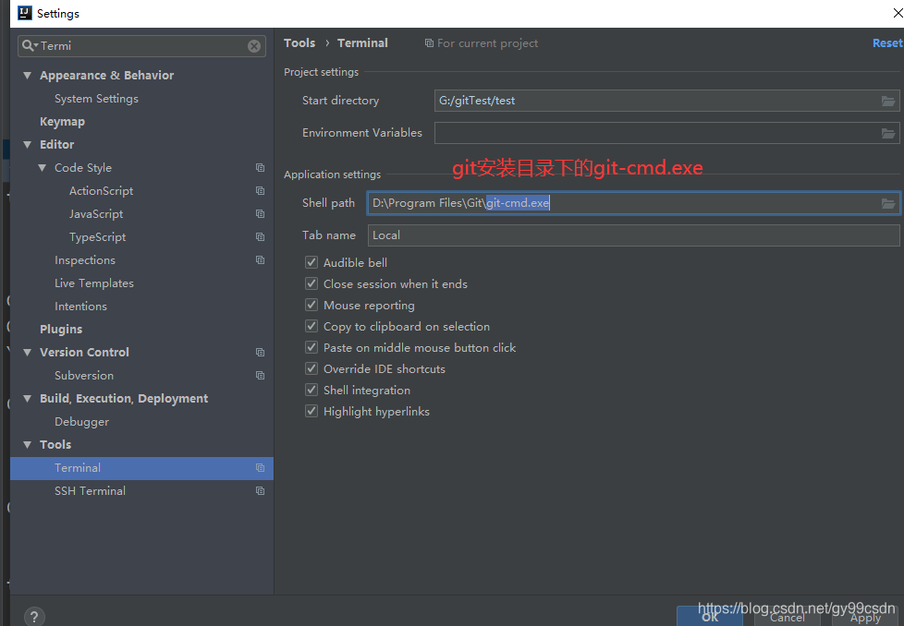
Task: Collapse the Version Control node
Action: click(x=27, y=352)
